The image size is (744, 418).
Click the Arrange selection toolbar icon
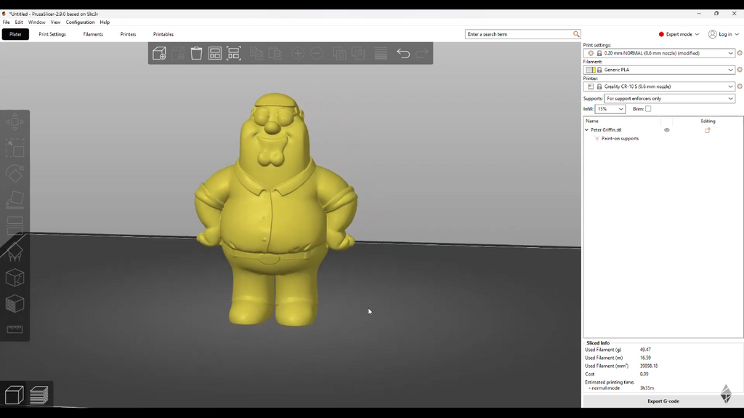pos(233,53)
